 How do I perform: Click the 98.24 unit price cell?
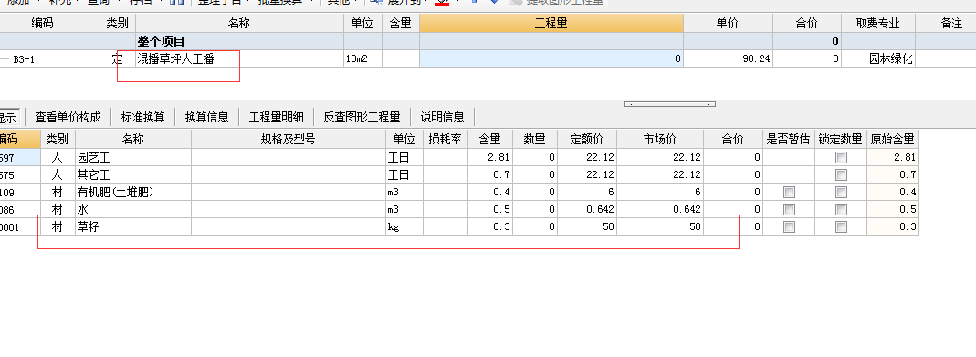click(x=728, y=59)
